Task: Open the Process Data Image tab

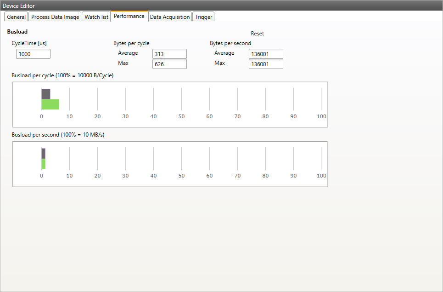Action: pyautogui.click(x=55, y=17)
